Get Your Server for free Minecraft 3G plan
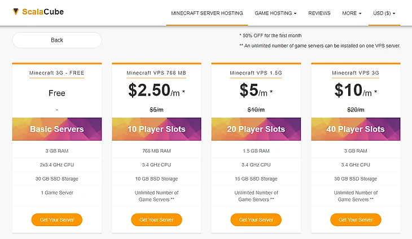Viewport: 412px width, 239px height. coord(57,219)
